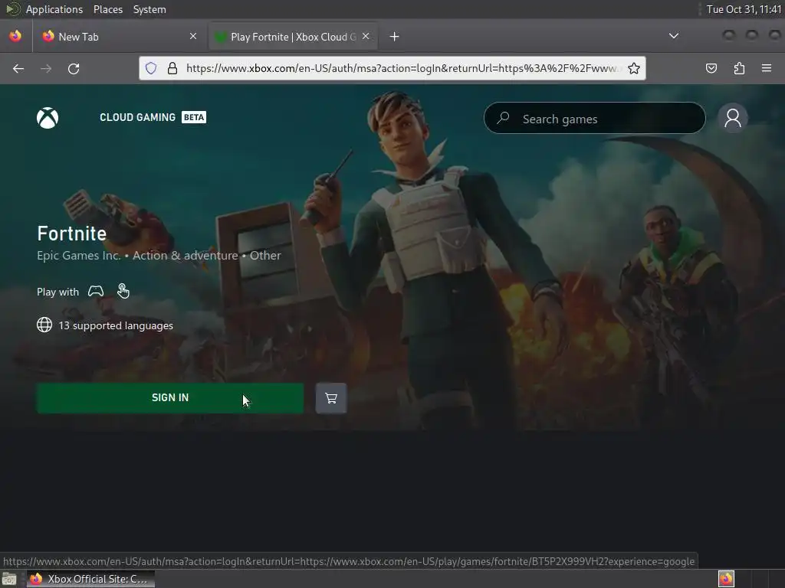Click the globe icon by supported languages
785x588 pixels.
44,325
